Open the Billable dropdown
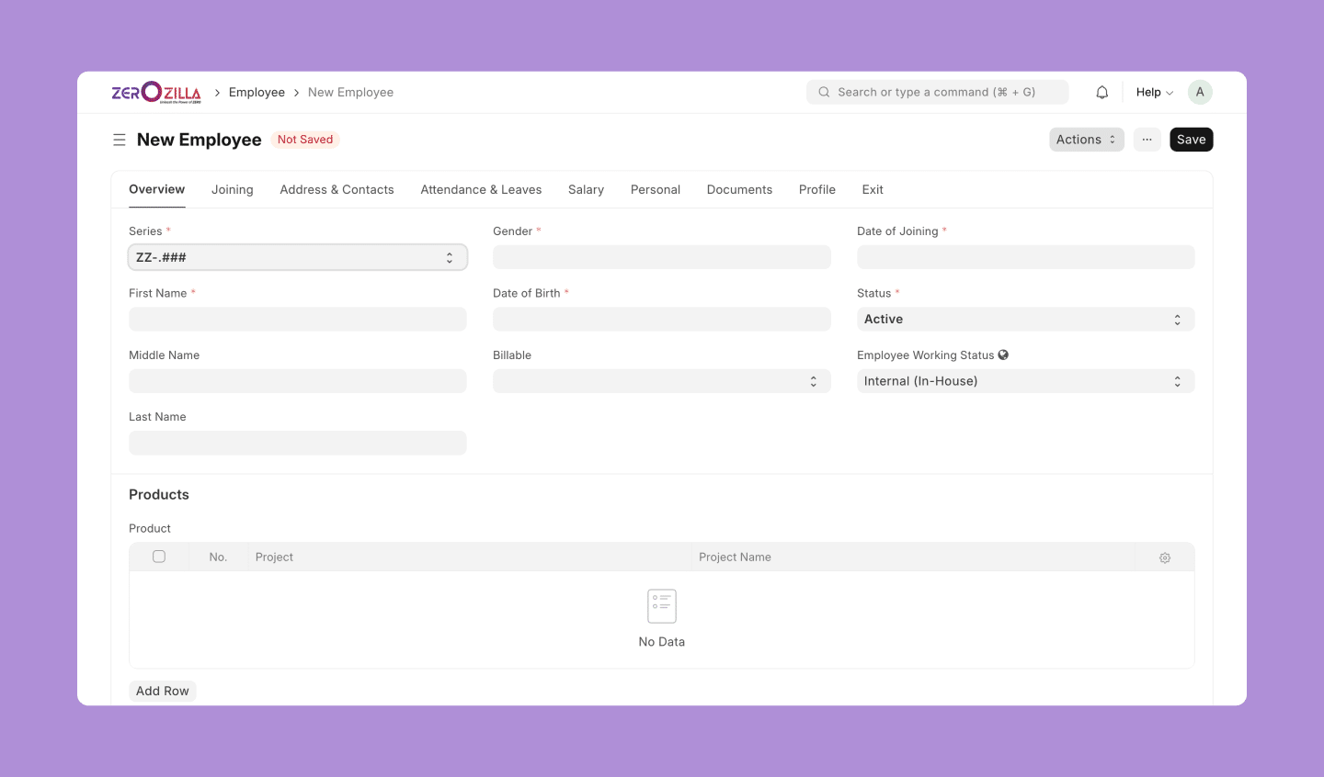The width and height of the screenshot is (1324, 777). click(661, 381)
